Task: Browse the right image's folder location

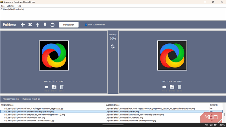Action: [172, 87]
